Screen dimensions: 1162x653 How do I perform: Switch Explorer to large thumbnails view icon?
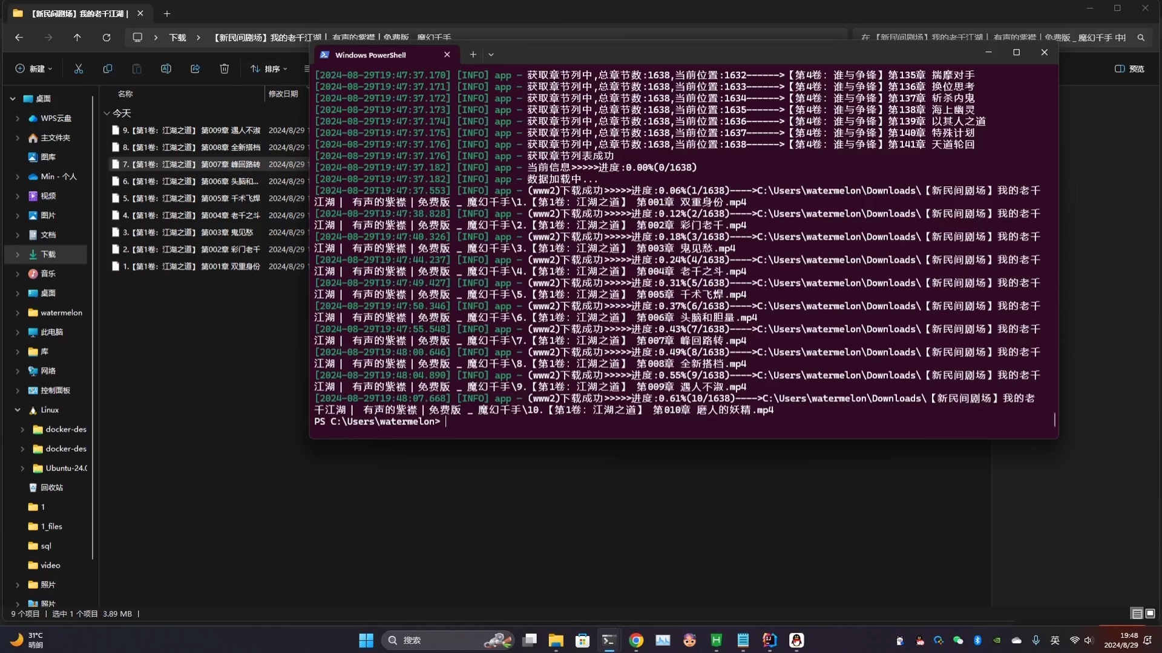1151,614
